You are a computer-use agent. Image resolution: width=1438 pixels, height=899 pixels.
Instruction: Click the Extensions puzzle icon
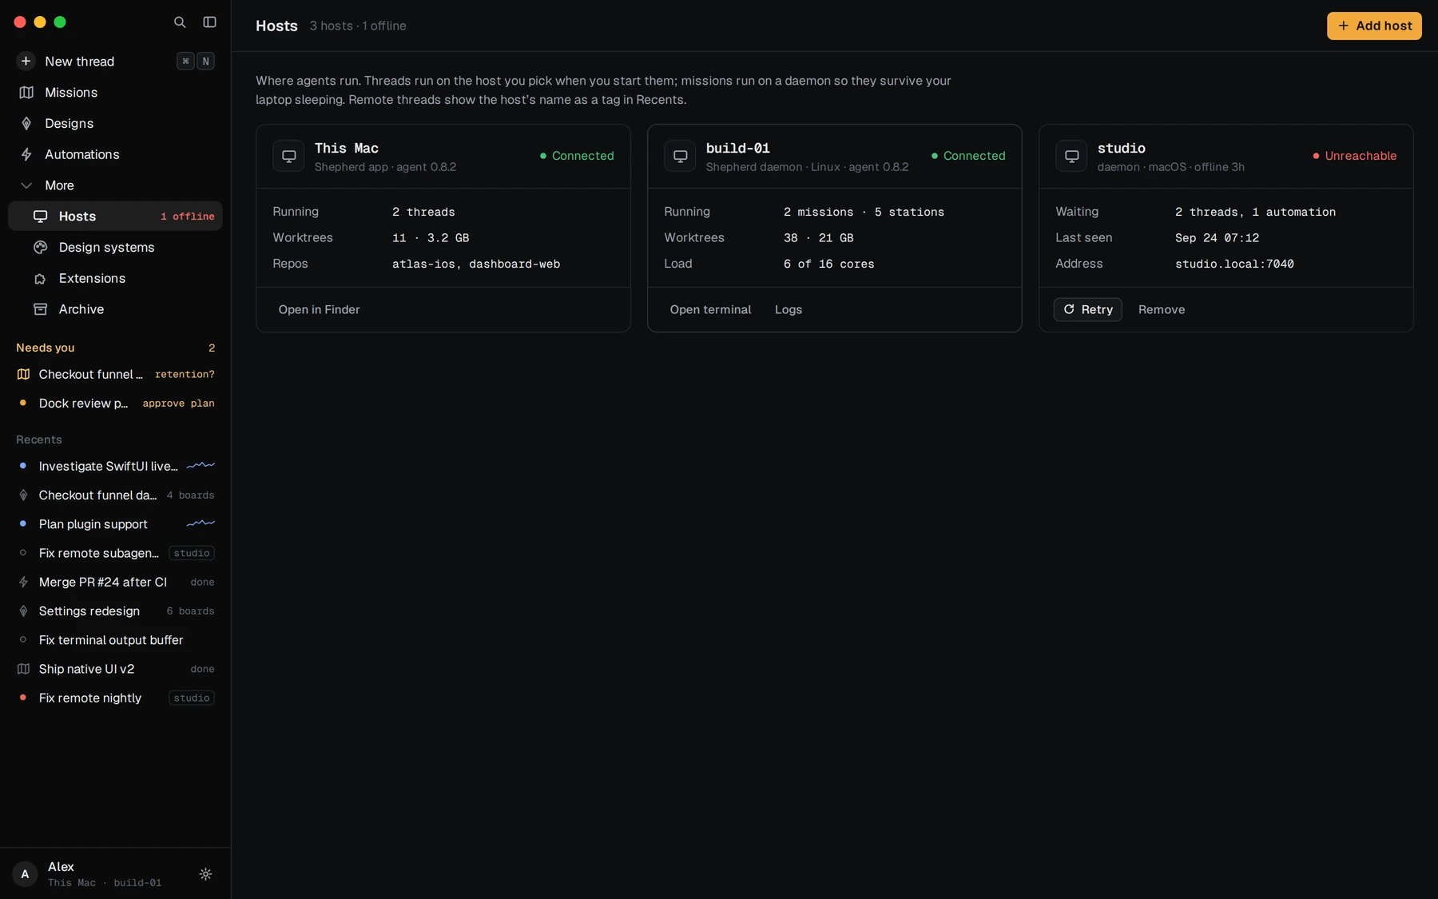[x=41, y=278]
